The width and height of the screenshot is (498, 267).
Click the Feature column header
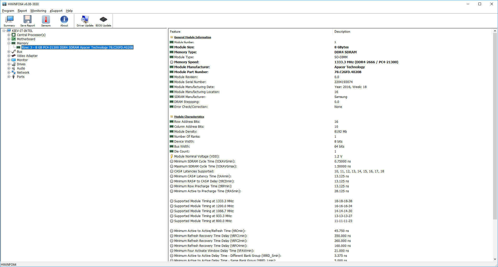coord(251,32)
